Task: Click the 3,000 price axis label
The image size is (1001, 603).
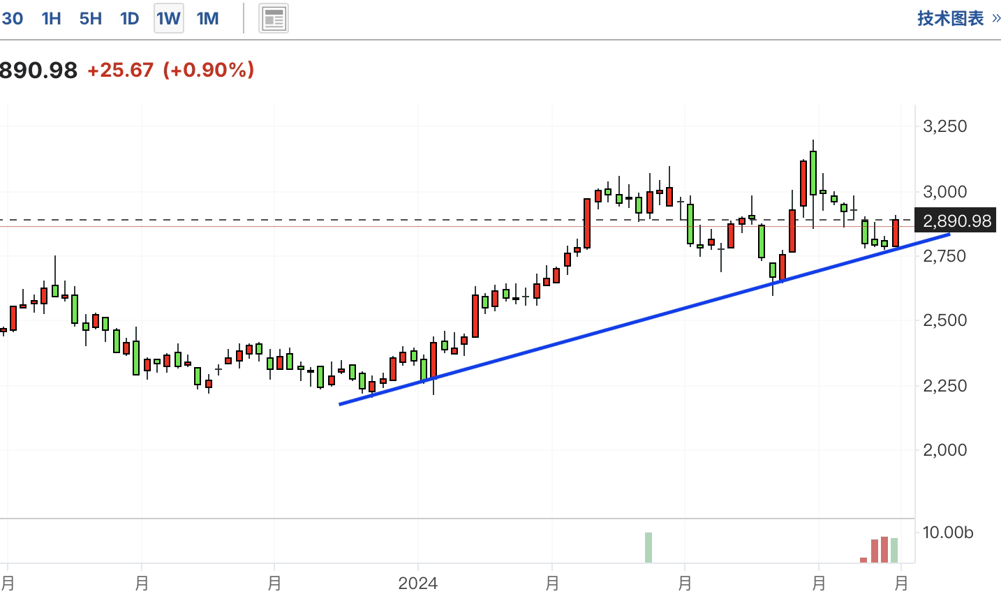Action: [945, 192]
